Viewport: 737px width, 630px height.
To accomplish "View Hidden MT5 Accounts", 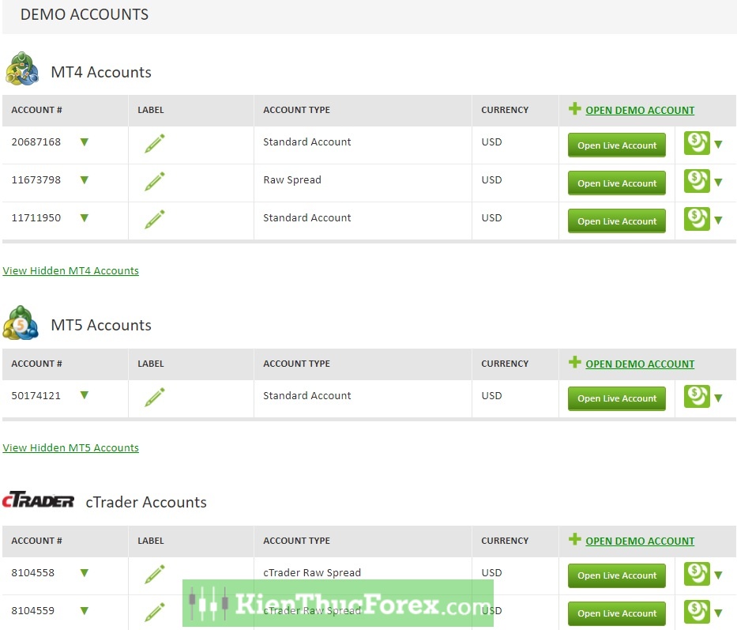I will pos(70,447).
